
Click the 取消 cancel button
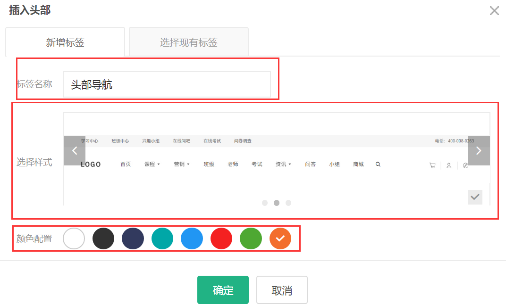pyautogui.click(x=282, y=290)
